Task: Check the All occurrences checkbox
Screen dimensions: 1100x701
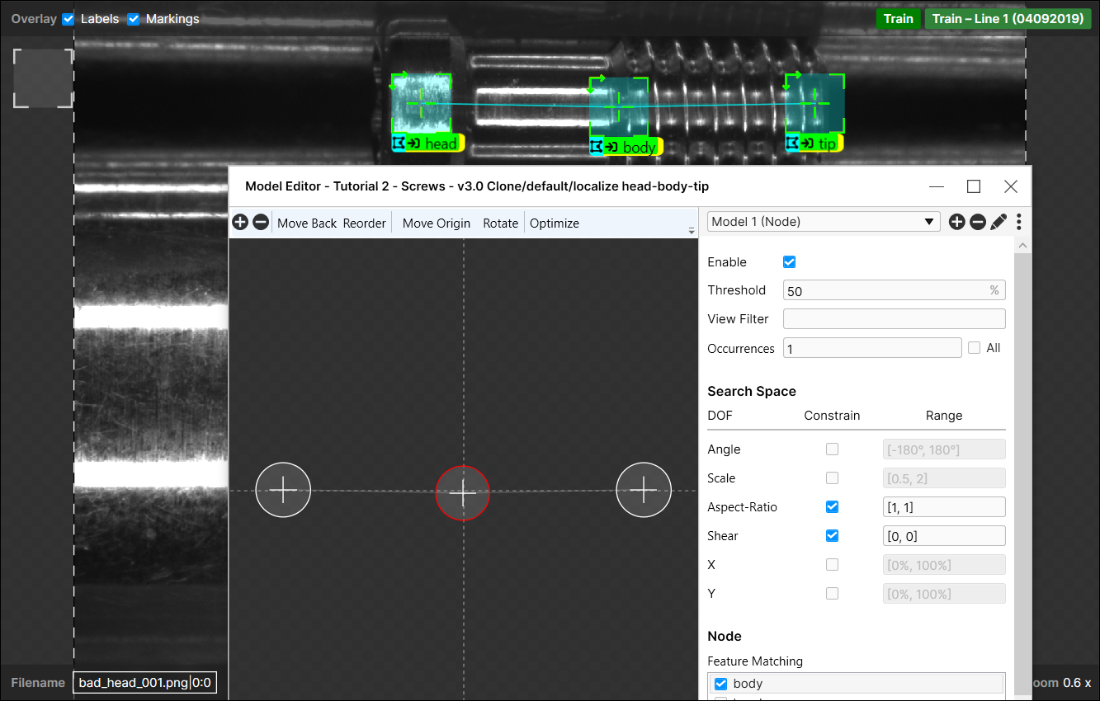Action: 974,348
